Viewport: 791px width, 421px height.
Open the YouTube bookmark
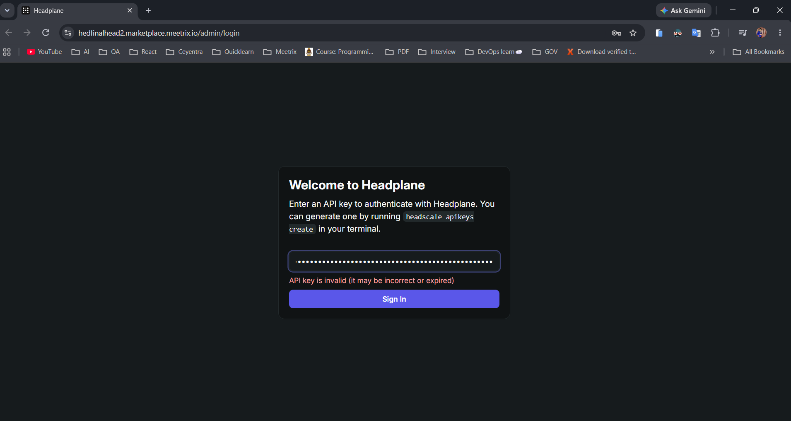pos(44,52)
